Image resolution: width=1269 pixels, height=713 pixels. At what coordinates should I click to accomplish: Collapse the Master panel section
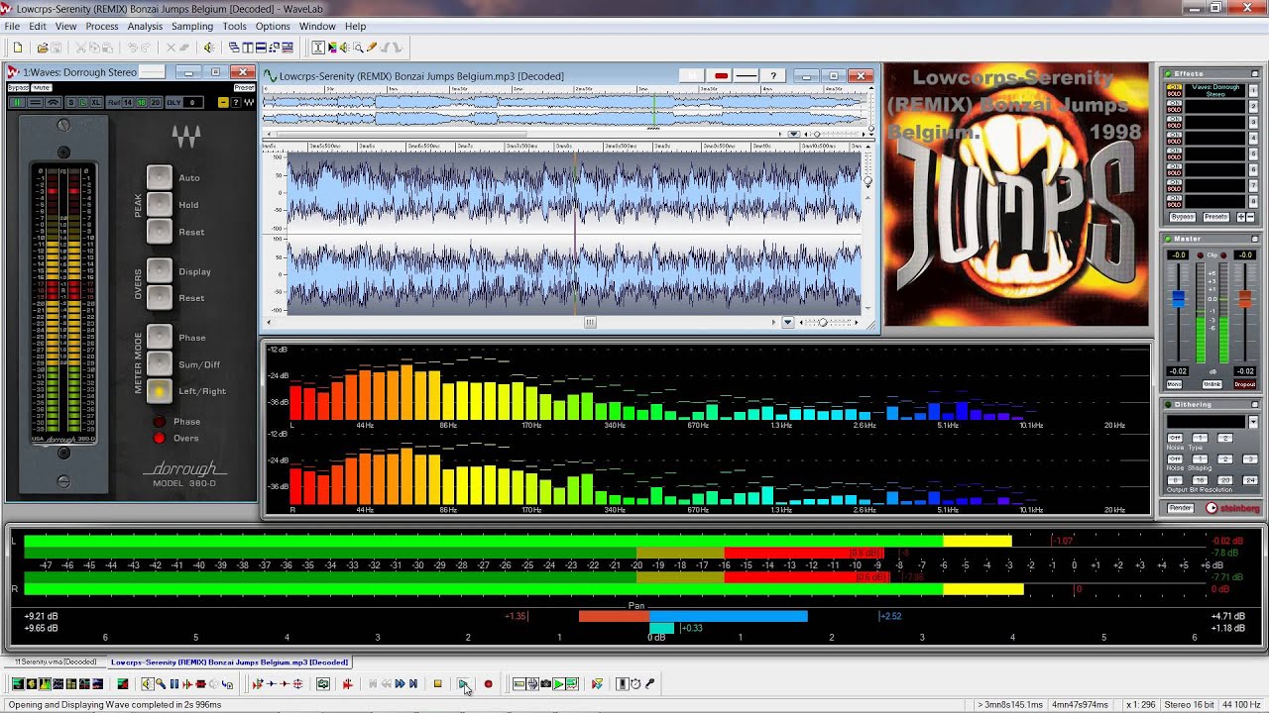[1254, 239]
